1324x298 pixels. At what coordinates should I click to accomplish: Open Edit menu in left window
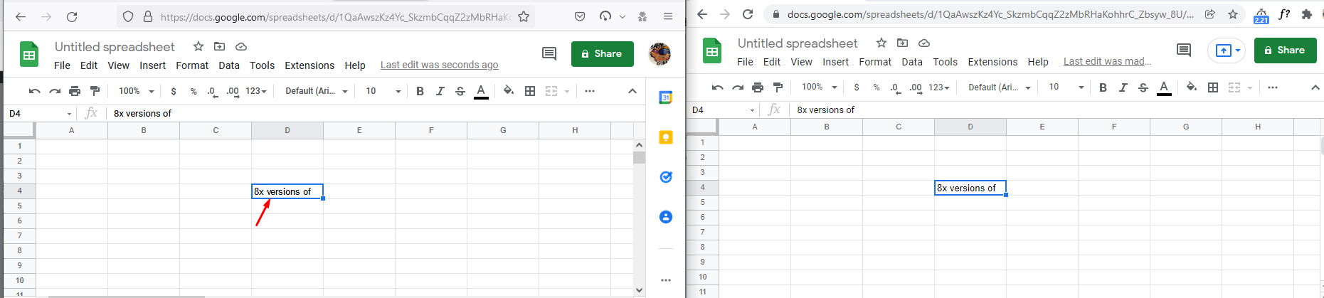coord(89,65)
